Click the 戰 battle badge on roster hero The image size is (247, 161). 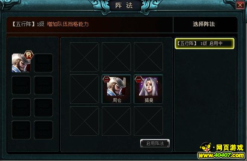[x=29, y=55]
